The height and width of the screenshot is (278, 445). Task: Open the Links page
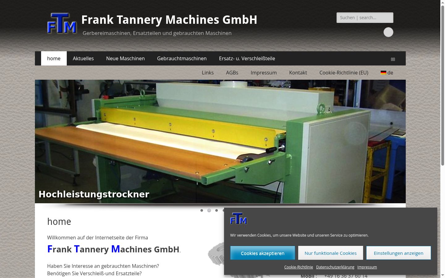click(208, 73)
